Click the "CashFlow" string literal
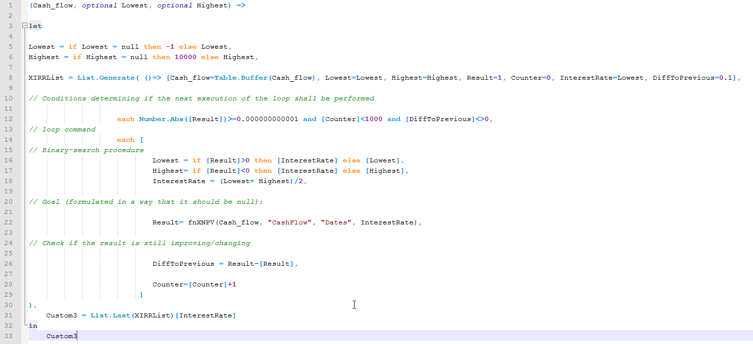The height and width of the screenshot is (344, 753). click(x=290, y=222)
